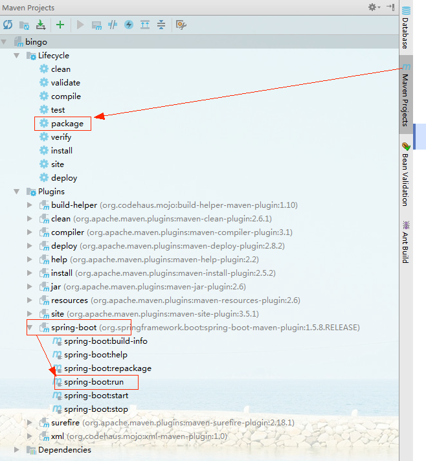Open the Ant Build side tab
This screenshot has height=461, width=426.
point(406,242)
